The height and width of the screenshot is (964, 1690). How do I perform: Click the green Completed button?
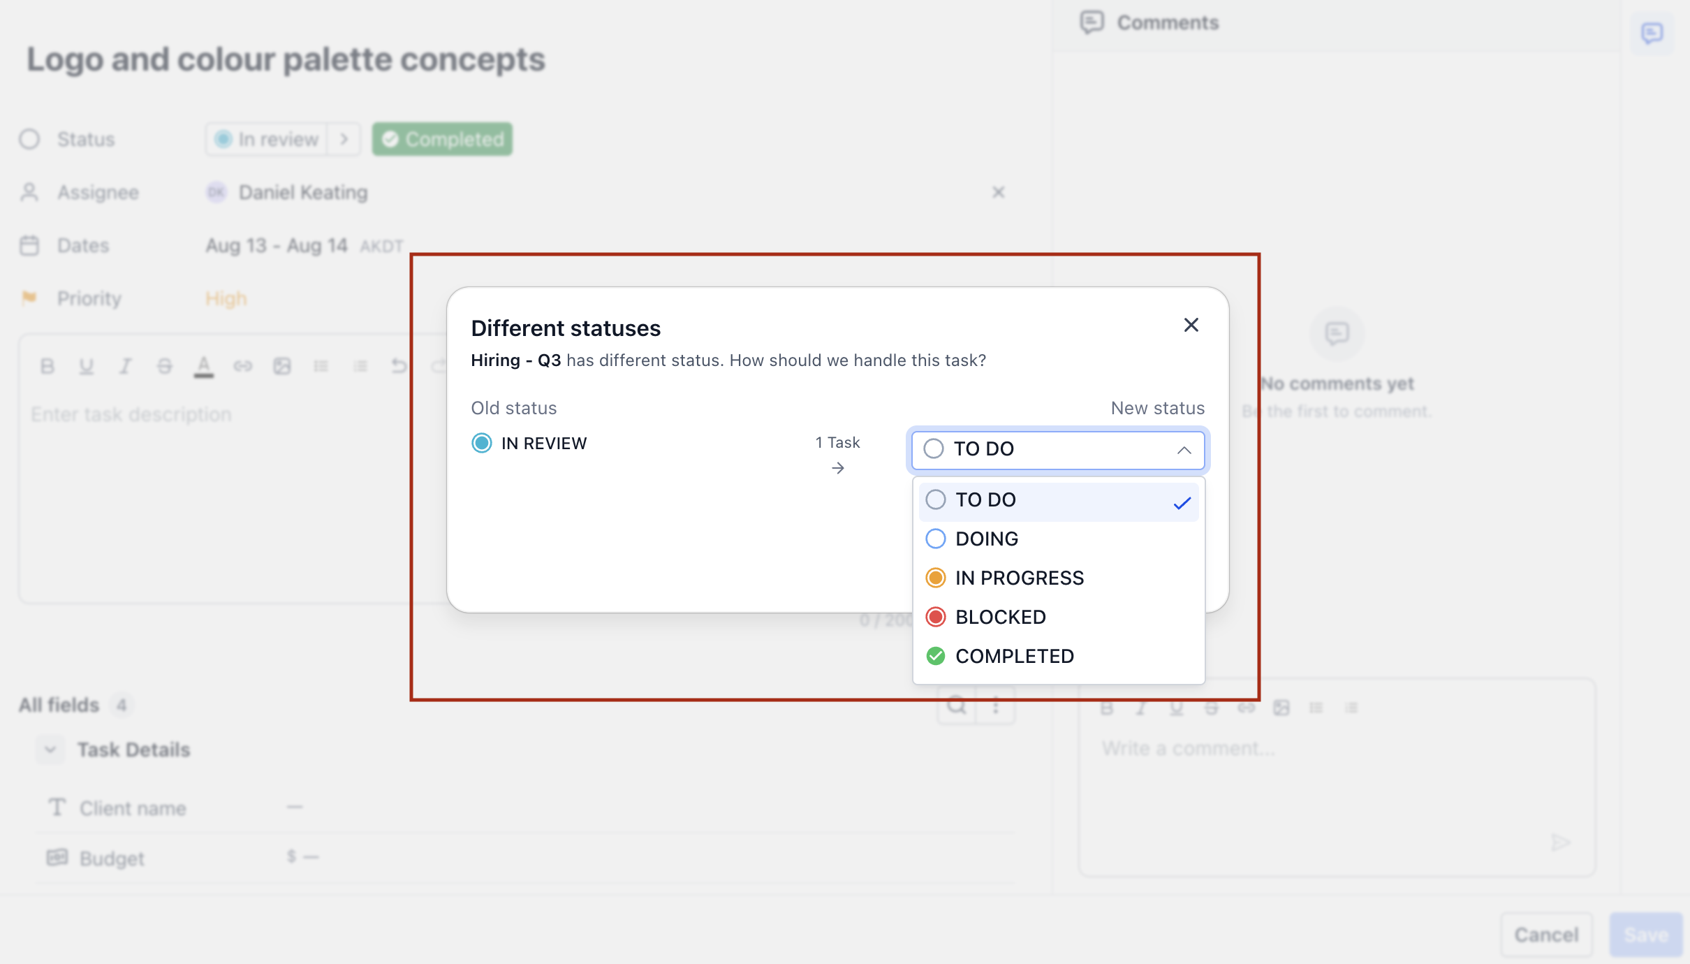coord(442,139)
